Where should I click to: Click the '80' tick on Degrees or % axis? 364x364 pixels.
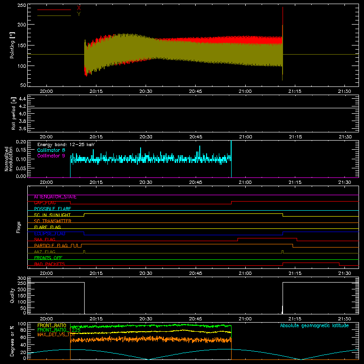(23, 330)
